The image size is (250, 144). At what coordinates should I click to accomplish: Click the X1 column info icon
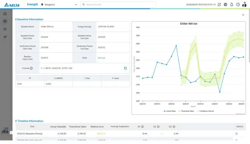pos(142,127)
